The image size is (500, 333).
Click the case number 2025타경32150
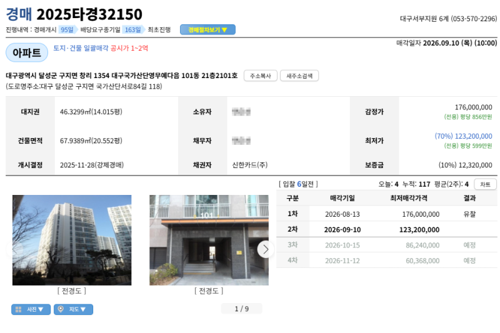[89, 14]
